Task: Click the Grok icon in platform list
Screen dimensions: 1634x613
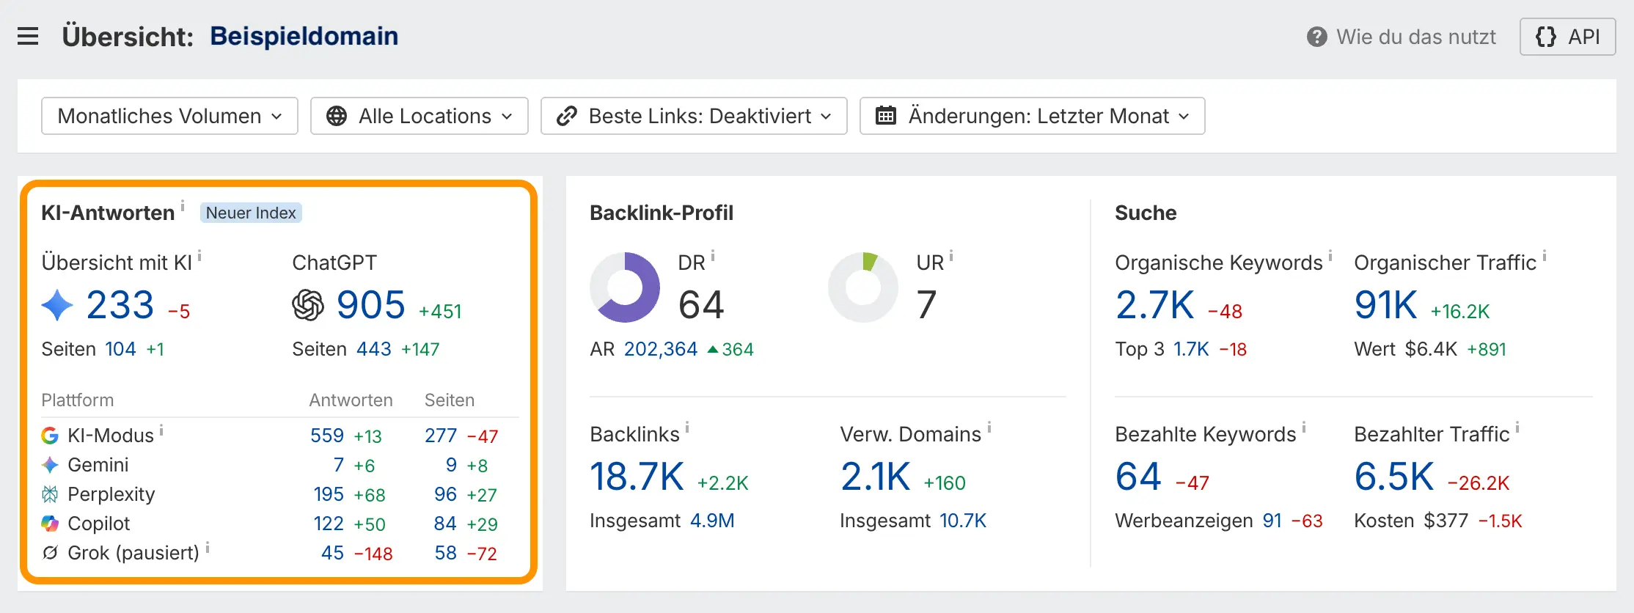Action: tap(50, 553)
